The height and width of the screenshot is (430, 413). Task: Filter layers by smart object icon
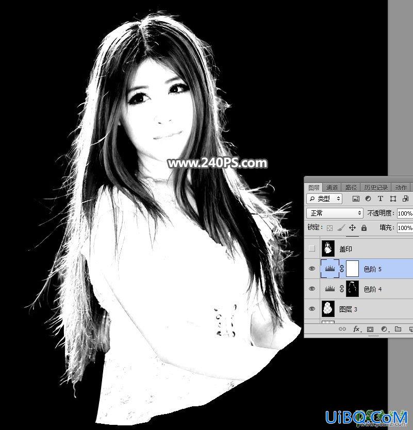[406, 199]
